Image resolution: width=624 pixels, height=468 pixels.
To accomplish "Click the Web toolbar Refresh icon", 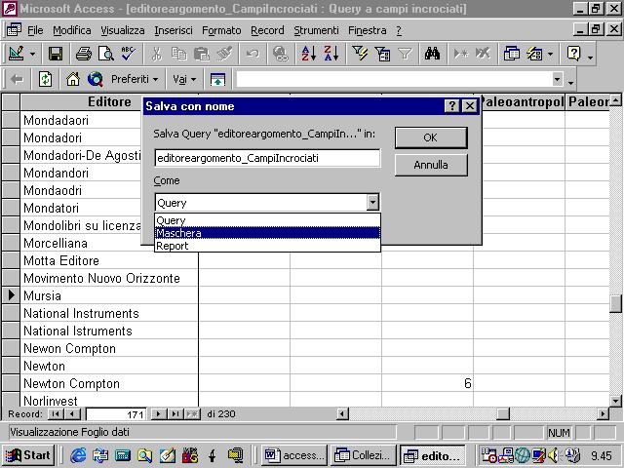I will tap(45, 80).
